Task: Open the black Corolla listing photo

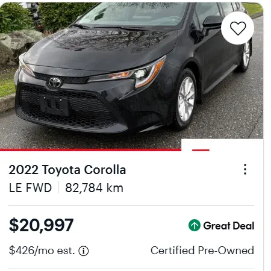Action: 131,75
